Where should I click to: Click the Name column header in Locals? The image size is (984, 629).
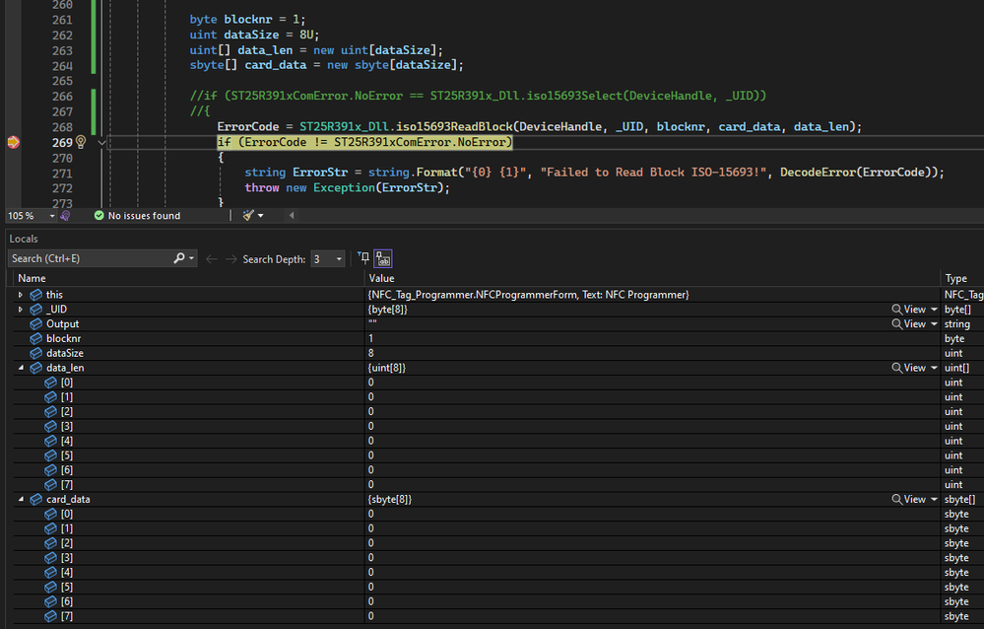[33, 278]
